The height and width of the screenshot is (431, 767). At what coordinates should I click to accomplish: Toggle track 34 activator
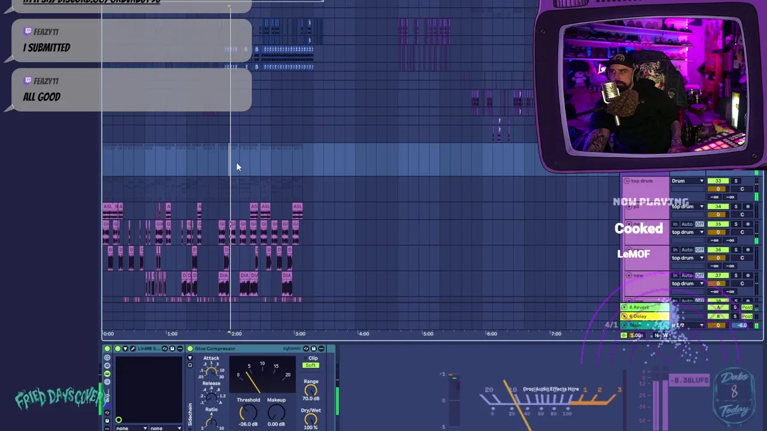[718, 207]
